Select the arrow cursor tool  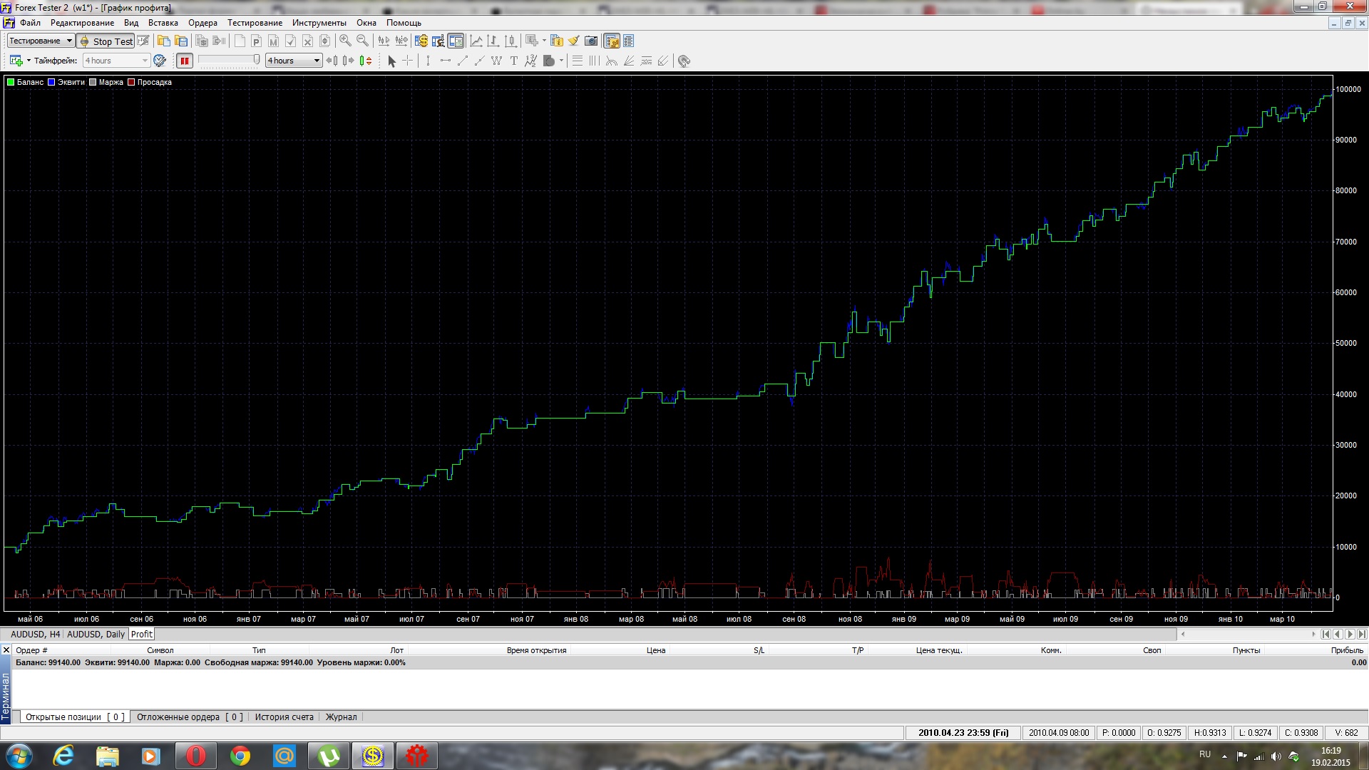click(391, 61)
